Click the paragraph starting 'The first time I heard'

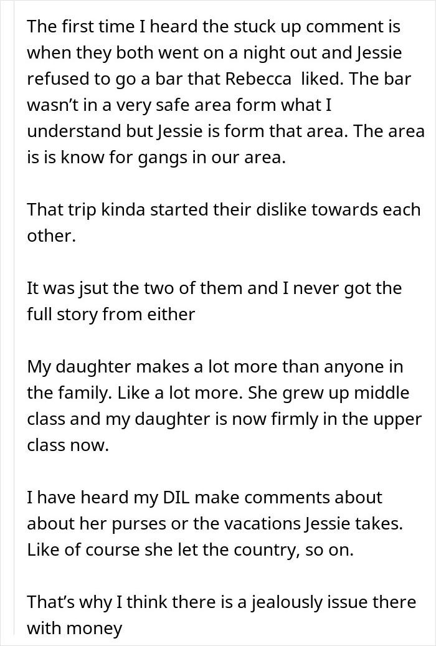click(225, 92)
